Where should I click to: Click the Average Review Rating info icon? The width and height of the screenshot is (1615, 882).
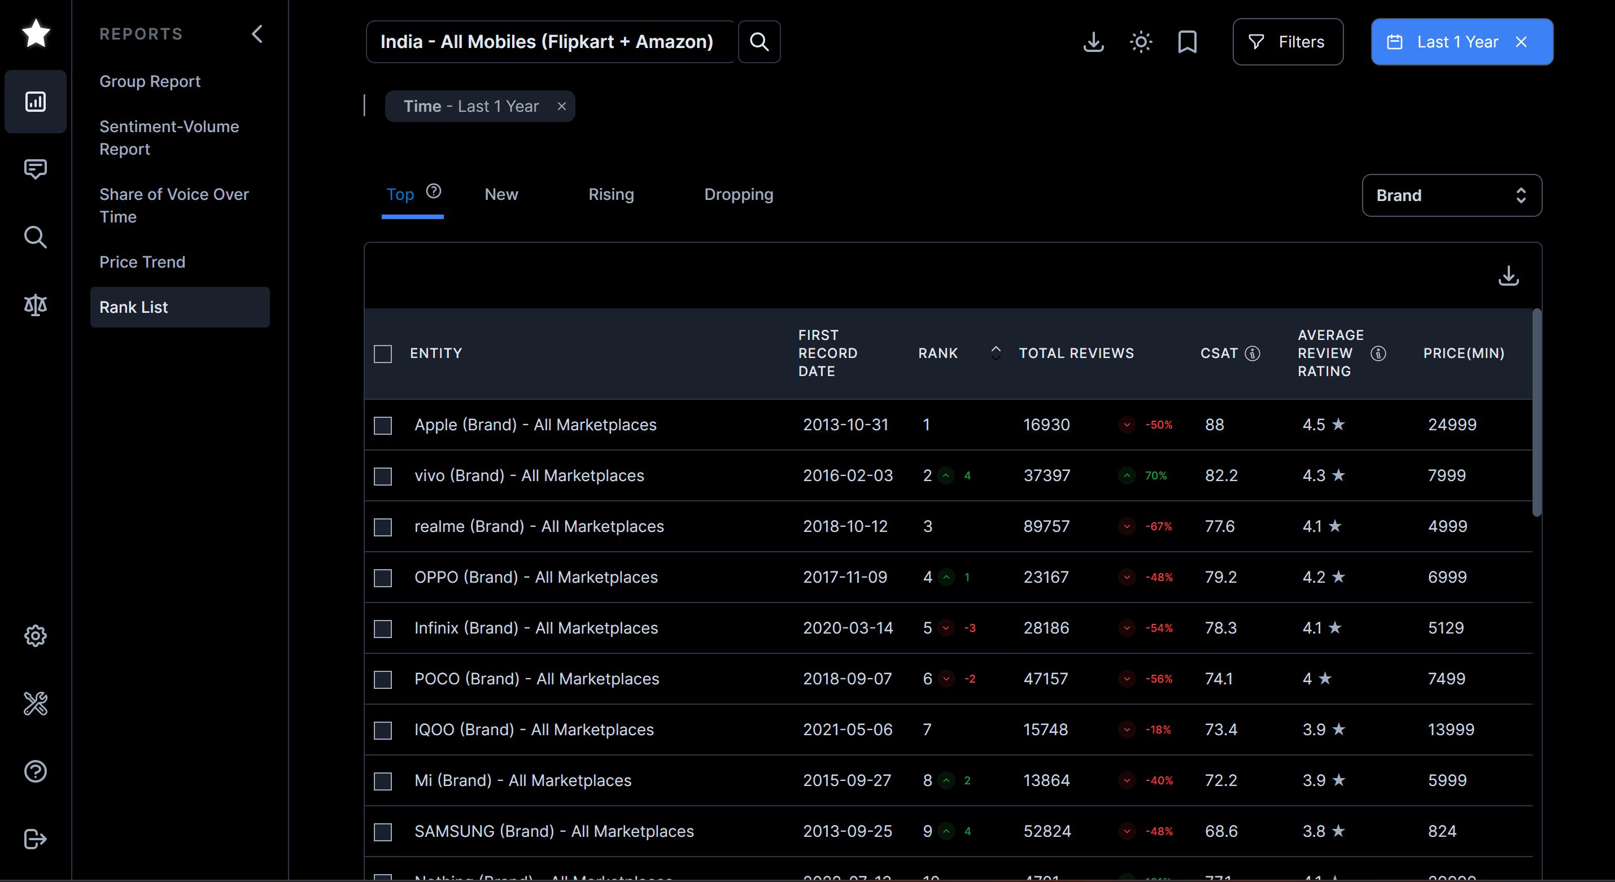point(1378,353)
